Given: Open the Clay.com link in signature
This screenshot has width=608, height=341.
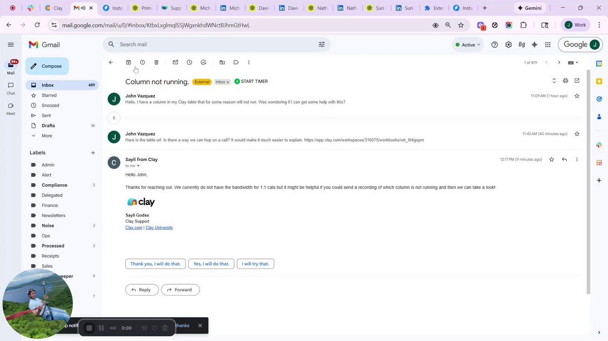Looking at the screenshot, I should [x=134, y=228].
